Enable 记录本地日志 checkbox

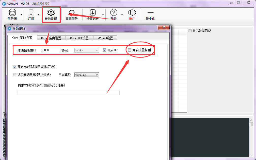14,75
